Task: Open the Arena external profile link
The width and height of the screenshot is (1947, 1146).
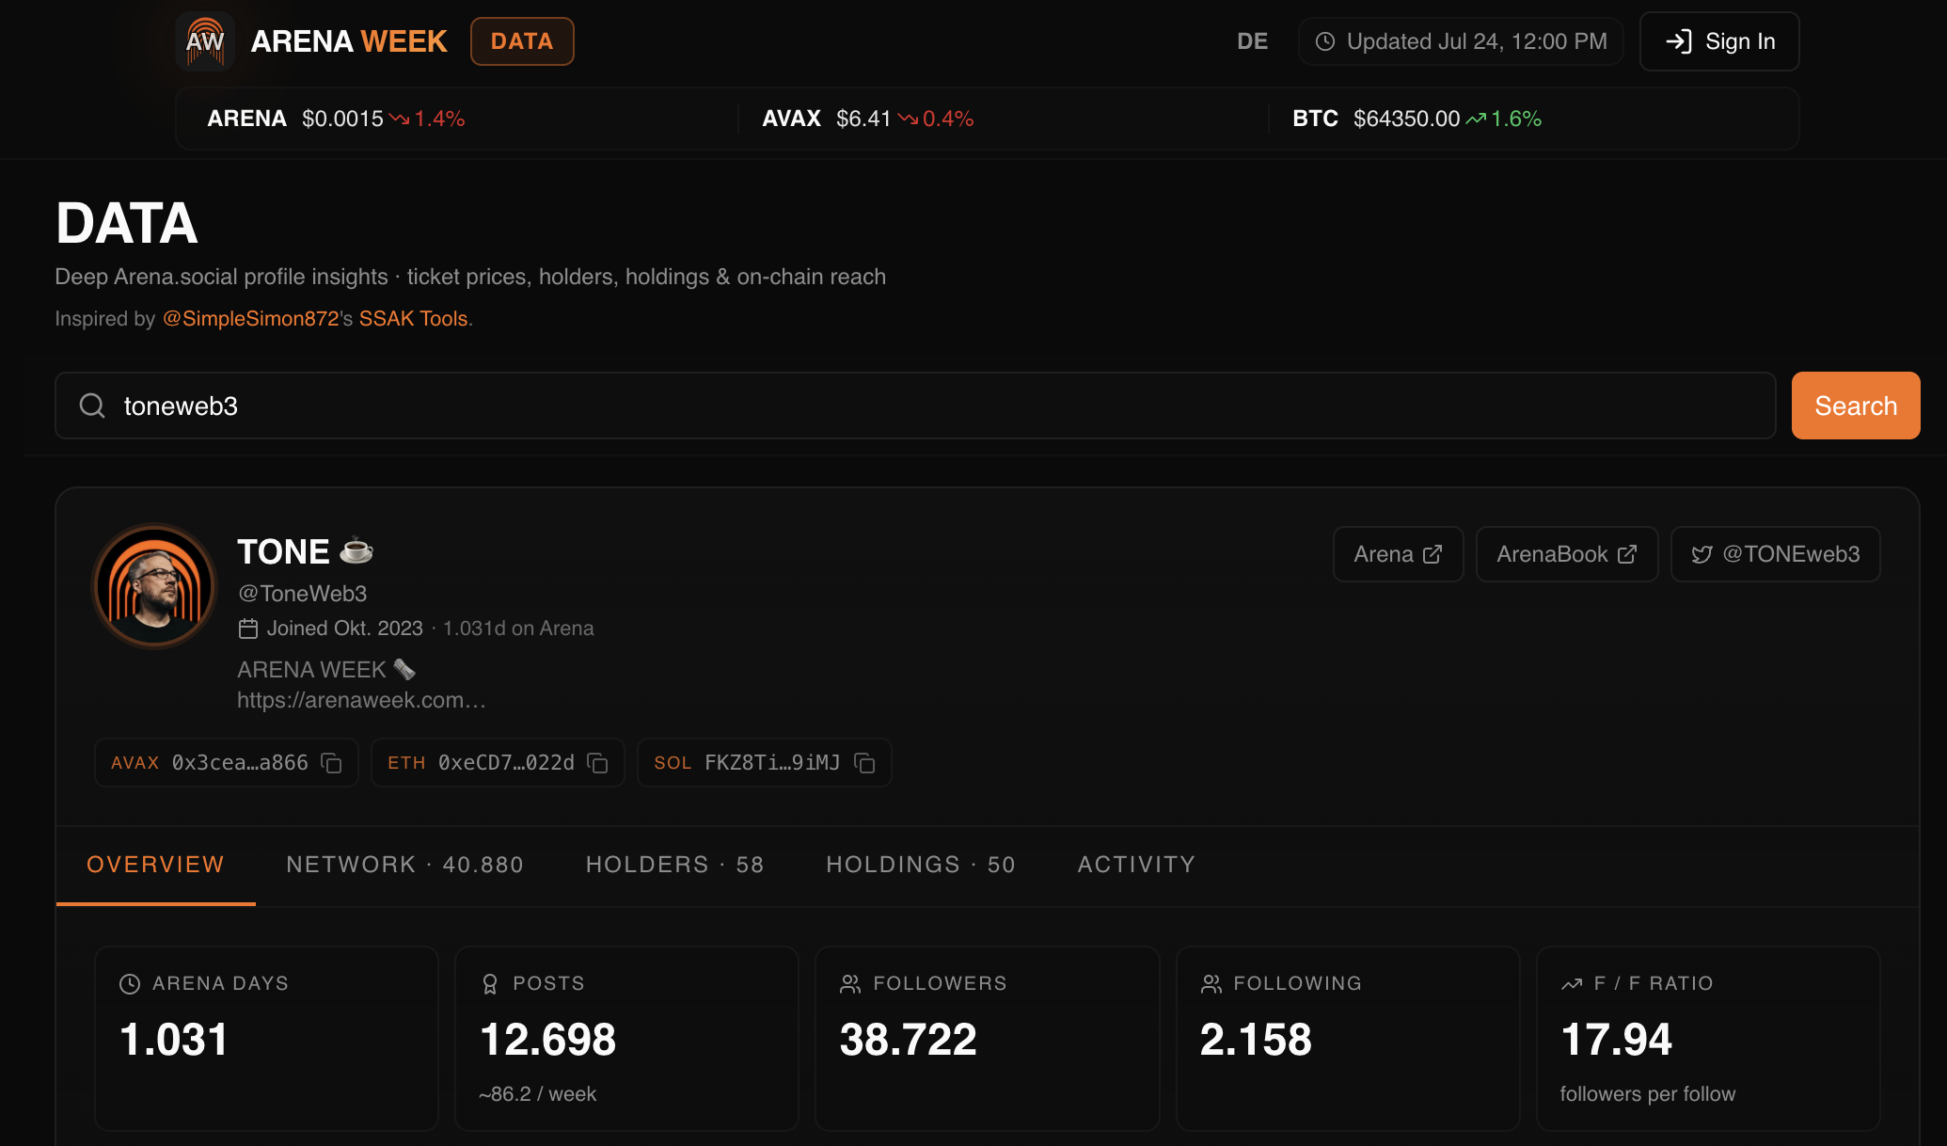Action: (x=1398, y=554)
